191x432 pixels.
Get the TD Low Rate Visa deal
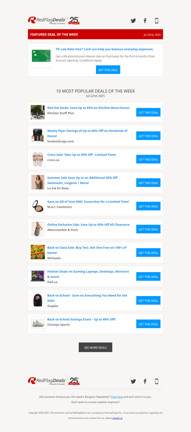[108, 70]
